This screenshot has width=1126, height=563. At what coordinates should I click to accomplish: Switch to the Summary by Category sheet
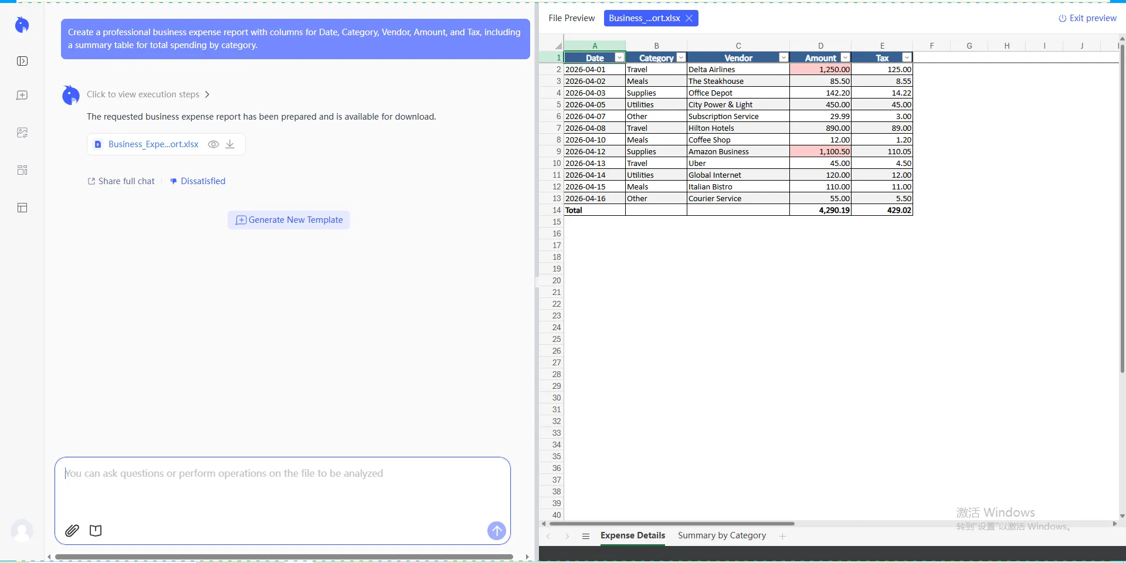pos(721,535)
